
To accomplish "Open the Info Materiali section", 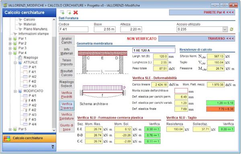I will click(67, 51).
